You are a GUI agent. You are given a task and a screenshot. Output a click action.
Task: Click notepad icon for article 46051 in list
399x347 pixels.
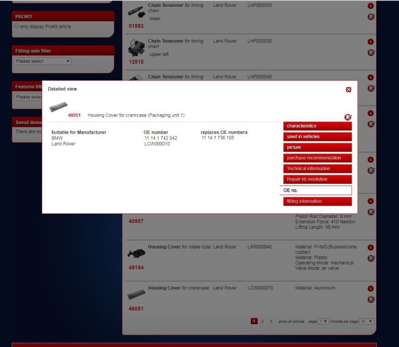(371, 300)
